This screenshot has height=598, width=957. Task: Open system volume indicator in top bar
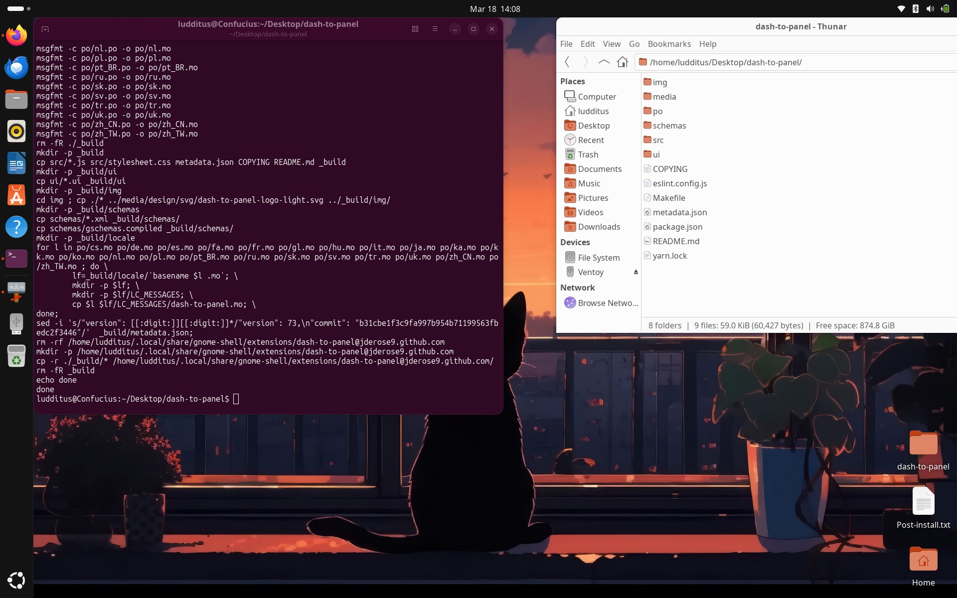(x=930, y=9)
